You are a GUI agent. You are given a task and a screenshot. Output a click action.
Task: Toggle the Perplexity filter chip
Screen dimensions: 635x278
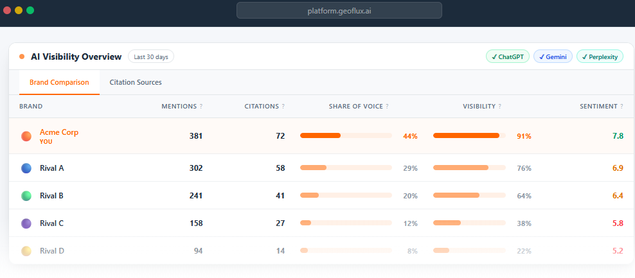tap(600, 56)
